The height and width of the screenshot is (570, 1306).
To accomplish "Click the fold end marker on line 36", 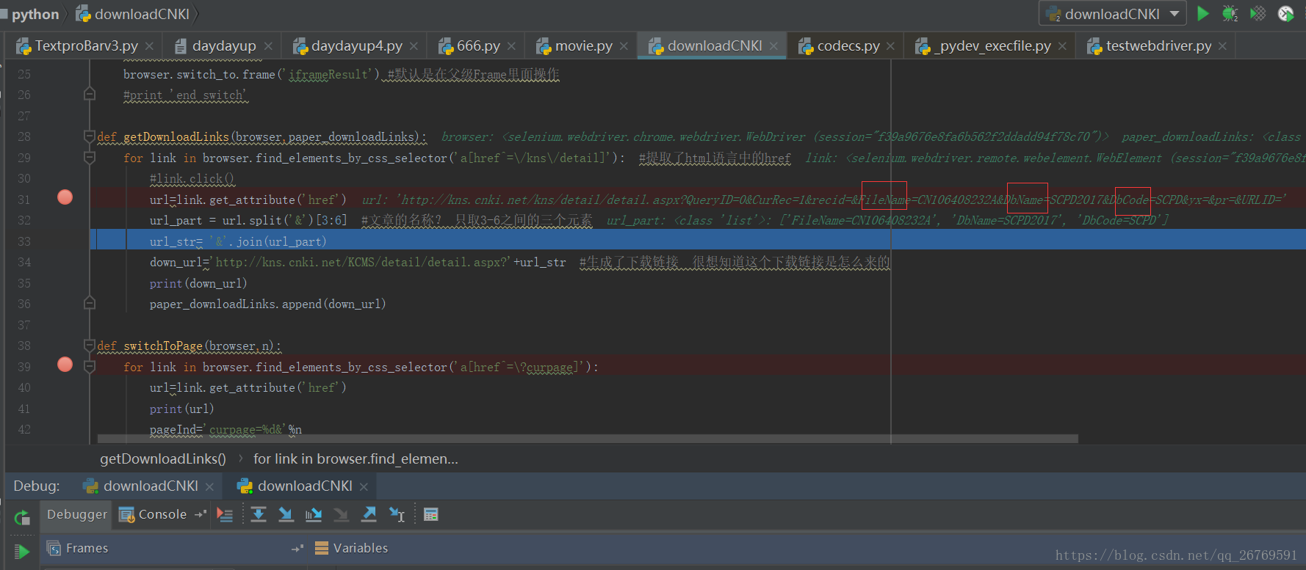I will tap(90, 303).
